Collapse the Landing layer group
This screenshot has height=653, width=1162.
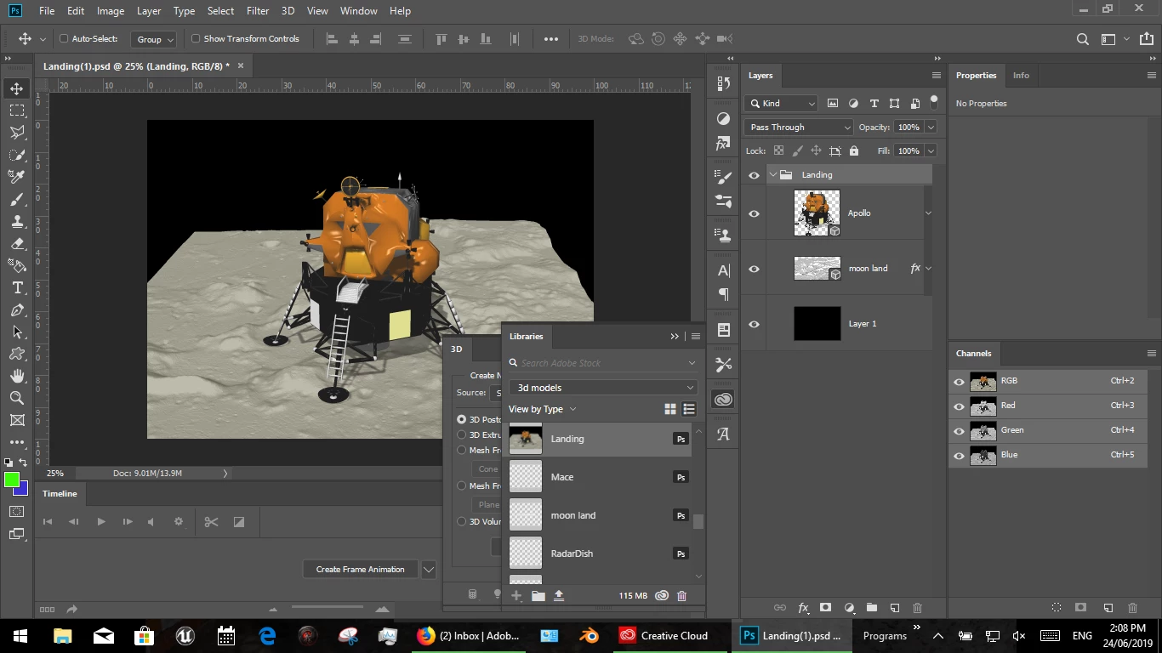(x=772, y=175)
